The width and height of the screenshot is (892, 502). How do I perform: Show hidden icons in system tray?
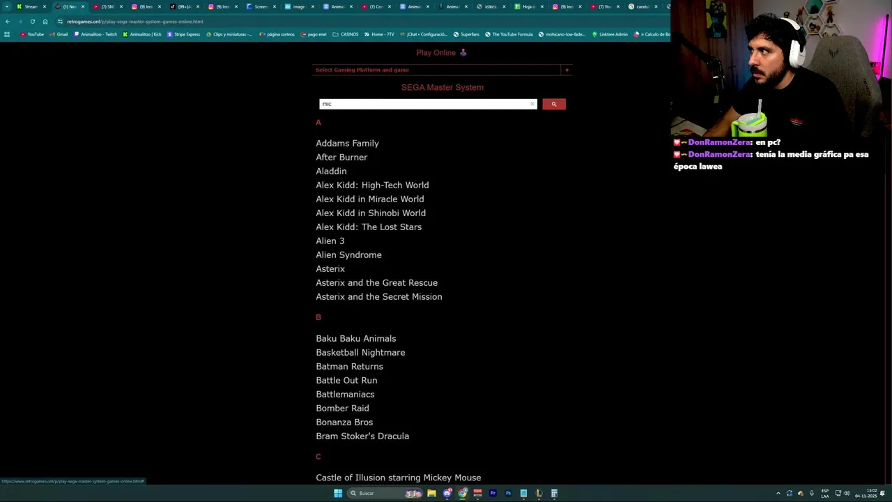pyautogui.click(x=778, y=493)
